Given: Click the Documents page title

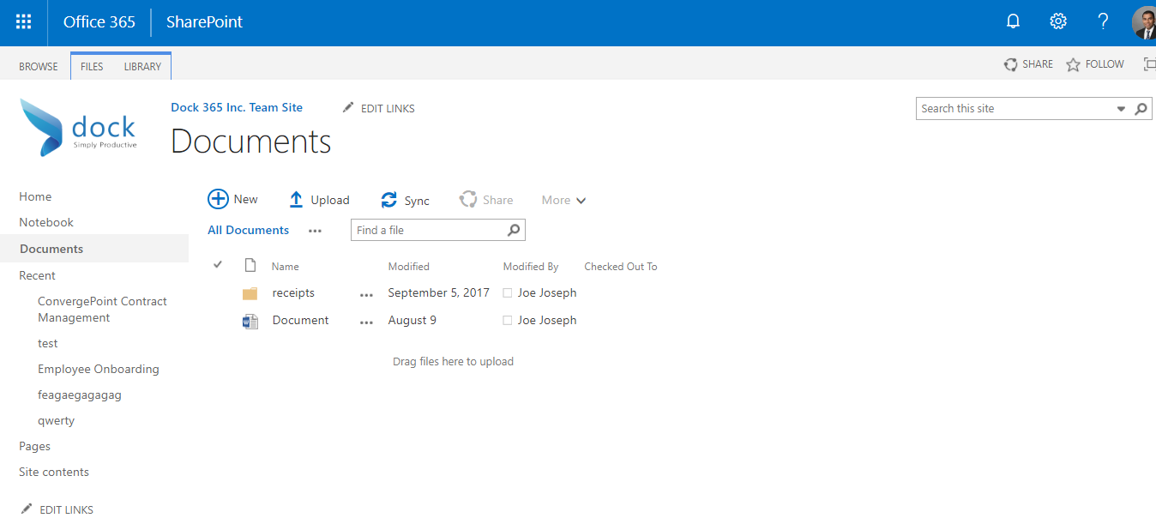Looking at the screenshot, I should tap(251, 142).
